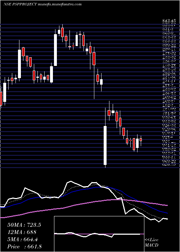The image size is (180, 252).
Task: Click the blue 12MA line at its right end
Action: [167, 213]
